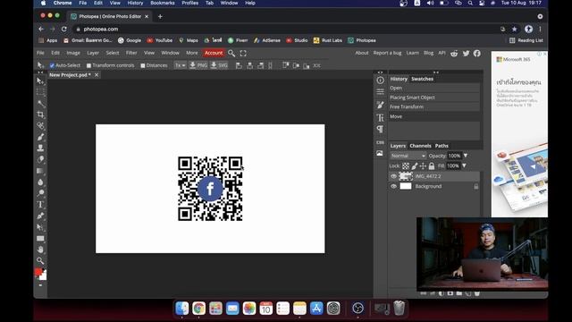Image resolution: width=572 pixels, height=322 pixels.
Task: Open the Info panel icon
Action: tap(380, 80)
